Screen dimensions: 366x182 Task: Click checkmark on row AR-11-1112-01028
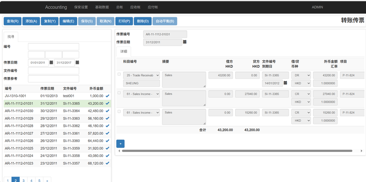tap(108, 126)
